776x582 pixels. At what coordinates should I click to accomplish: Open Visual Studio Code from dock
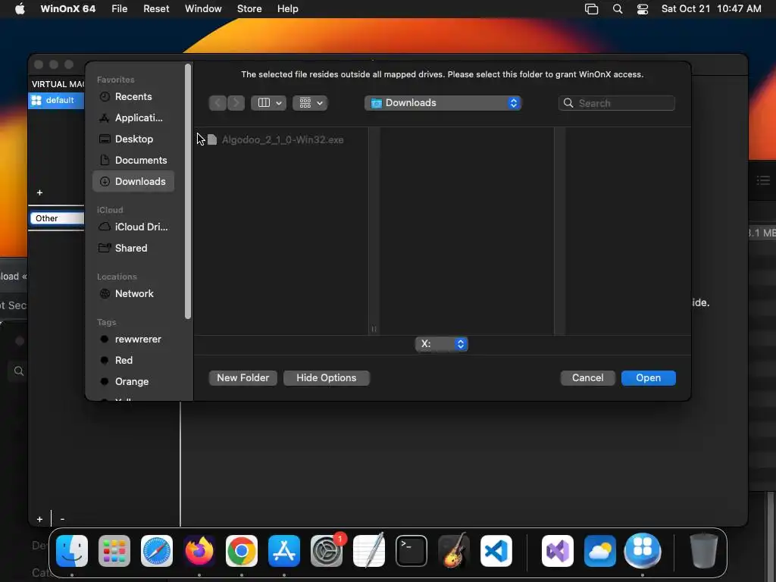click(496, 551)
